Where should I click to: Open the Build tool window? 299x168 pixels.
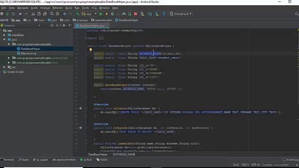click(24, 160)
